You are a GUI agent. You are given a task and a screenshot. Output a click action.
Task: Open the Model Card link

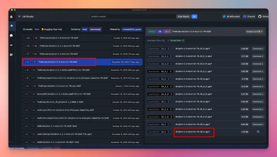point(254,32)
